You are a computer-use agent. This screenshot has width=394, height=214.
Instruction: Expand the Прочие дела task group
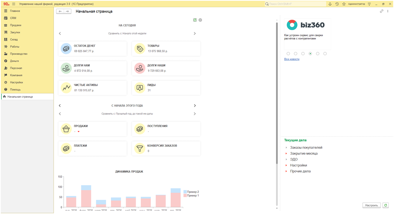pyautogui.click(x=286, y=171)
